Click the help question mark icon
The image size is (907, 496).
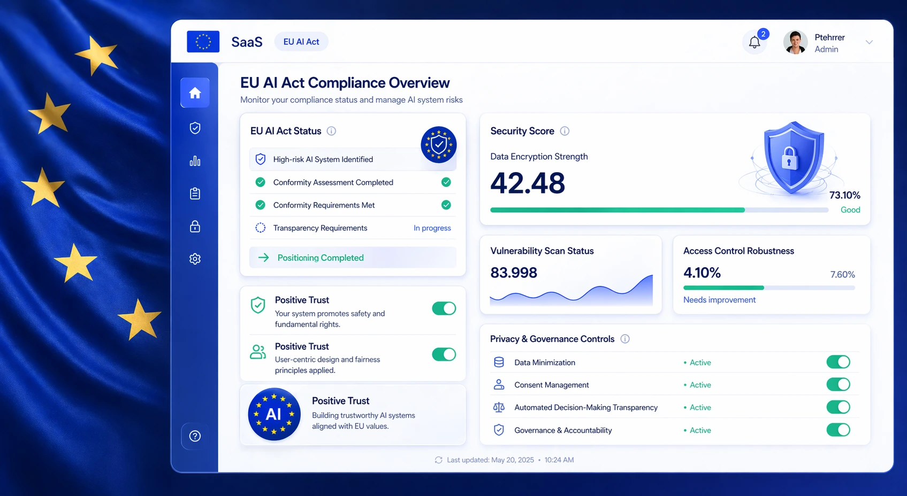[x=195, y=436]
